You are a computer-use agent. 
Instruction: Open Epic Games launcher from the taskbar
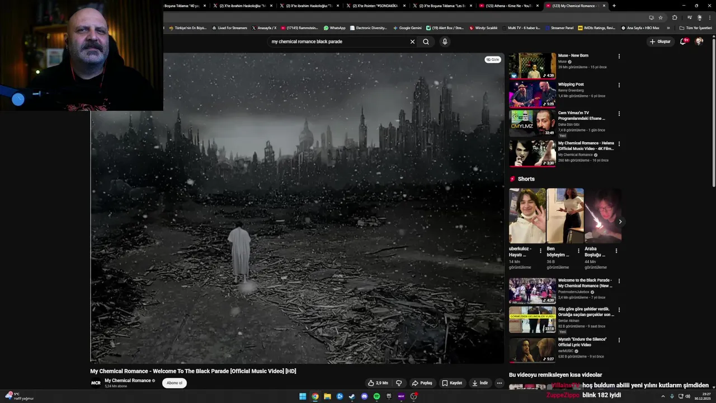coord(389,396)
